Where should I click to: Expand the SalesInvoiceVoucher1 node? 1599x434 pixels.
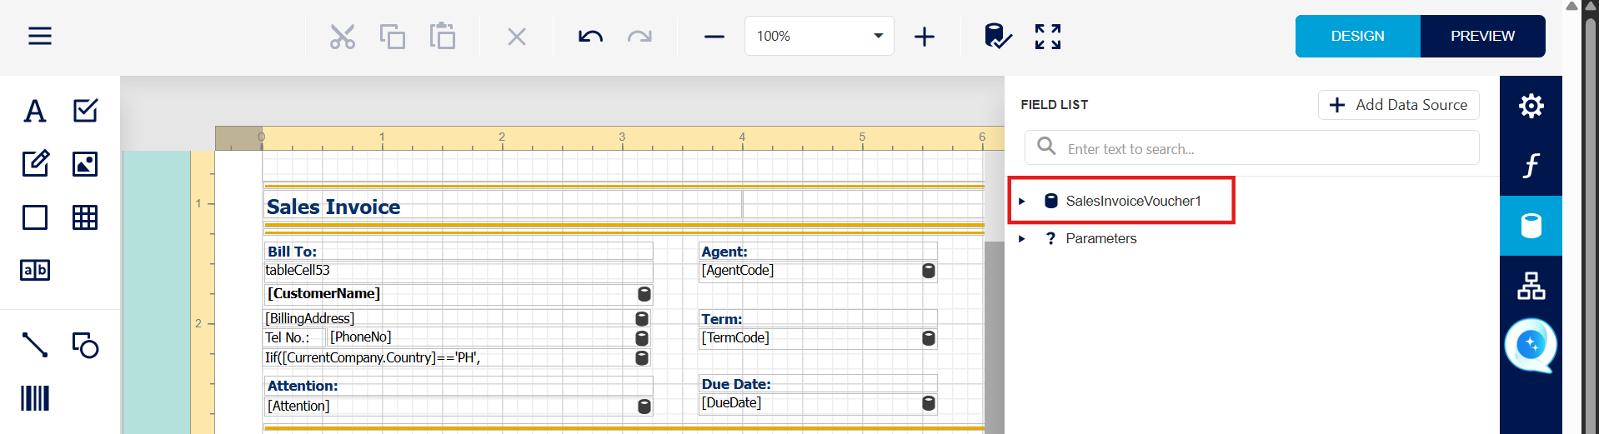pyautogui.click(x=1021, y=201)
